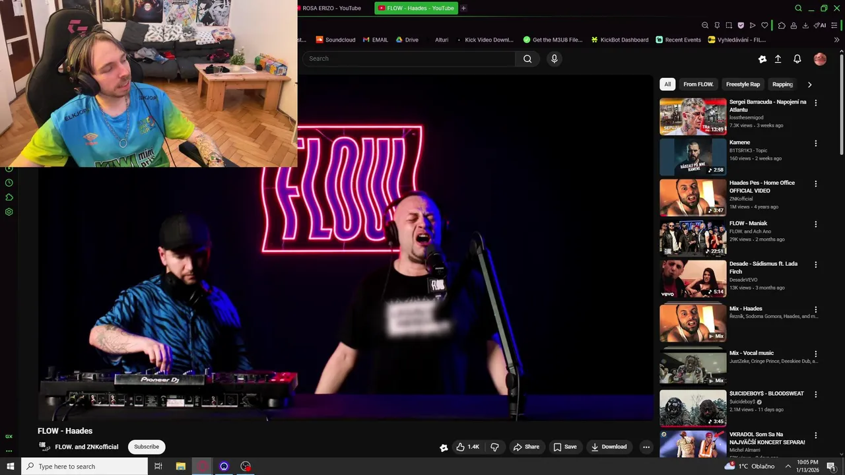Image resolution: width=845 pixels, height=475 pixels.
Task: Filter by Freestyle Rap chip
Action: [x=743, y=84]
